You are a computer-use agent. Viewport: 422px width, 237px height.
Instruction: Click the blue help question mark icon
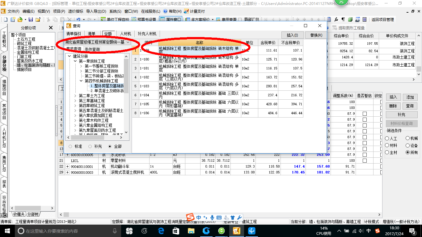165,11
